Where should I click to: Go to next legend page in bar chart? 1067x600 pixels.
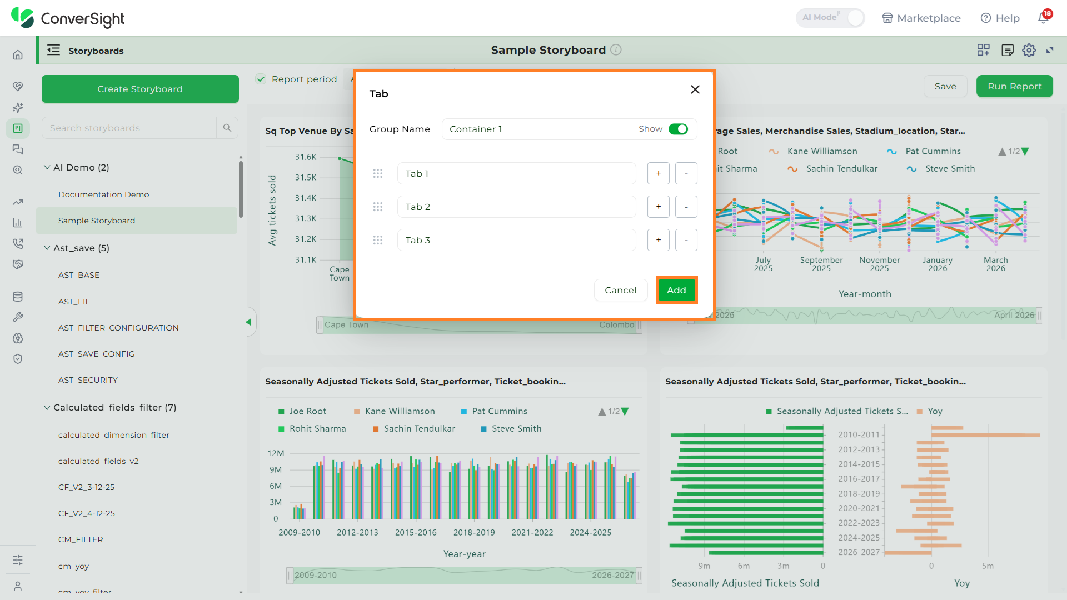tap(625, 412)
